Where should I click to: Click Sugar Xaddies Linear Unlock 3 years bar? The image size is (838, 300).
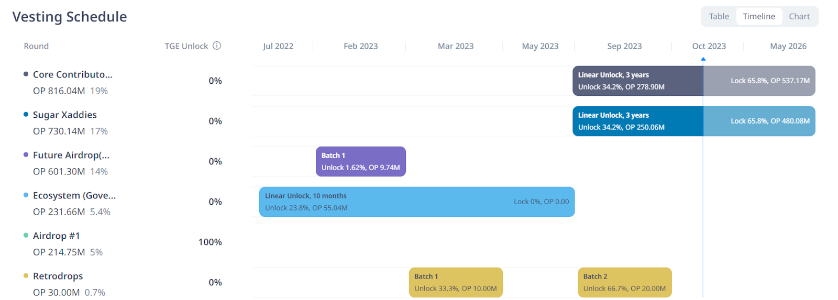[638, 121]
